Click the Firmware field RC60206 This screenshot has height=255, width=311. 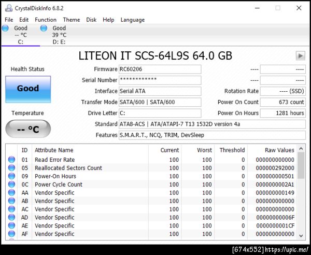(160, 69)
